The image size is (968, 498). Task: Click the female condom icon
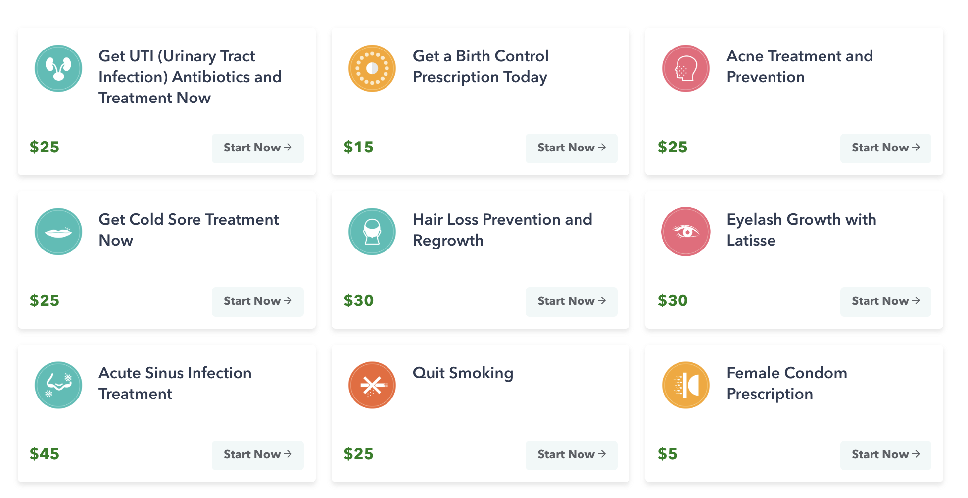(686, 385)
